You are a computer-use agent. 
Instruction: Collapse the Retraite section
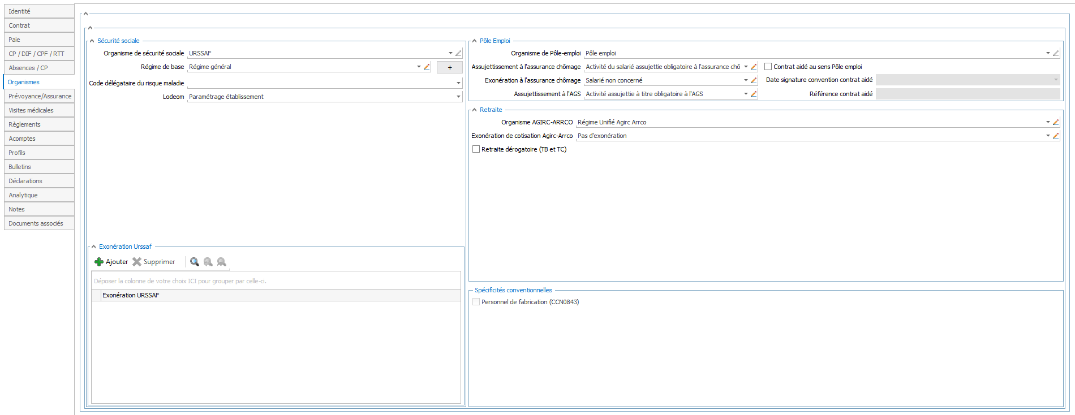click(475, 110)
